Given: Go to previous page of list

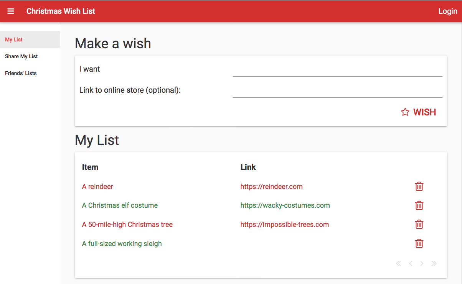Looking at the screenshot, I should click(411, 263).
